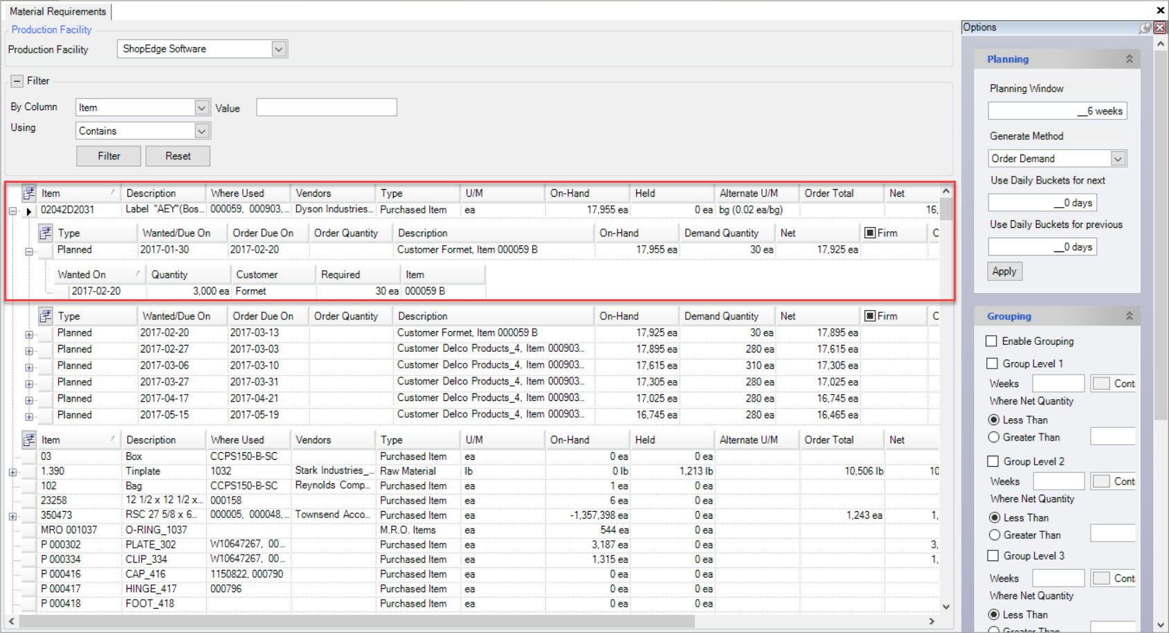
Task: Select Less Than under Group Level 2
Action: pos(995,517)
